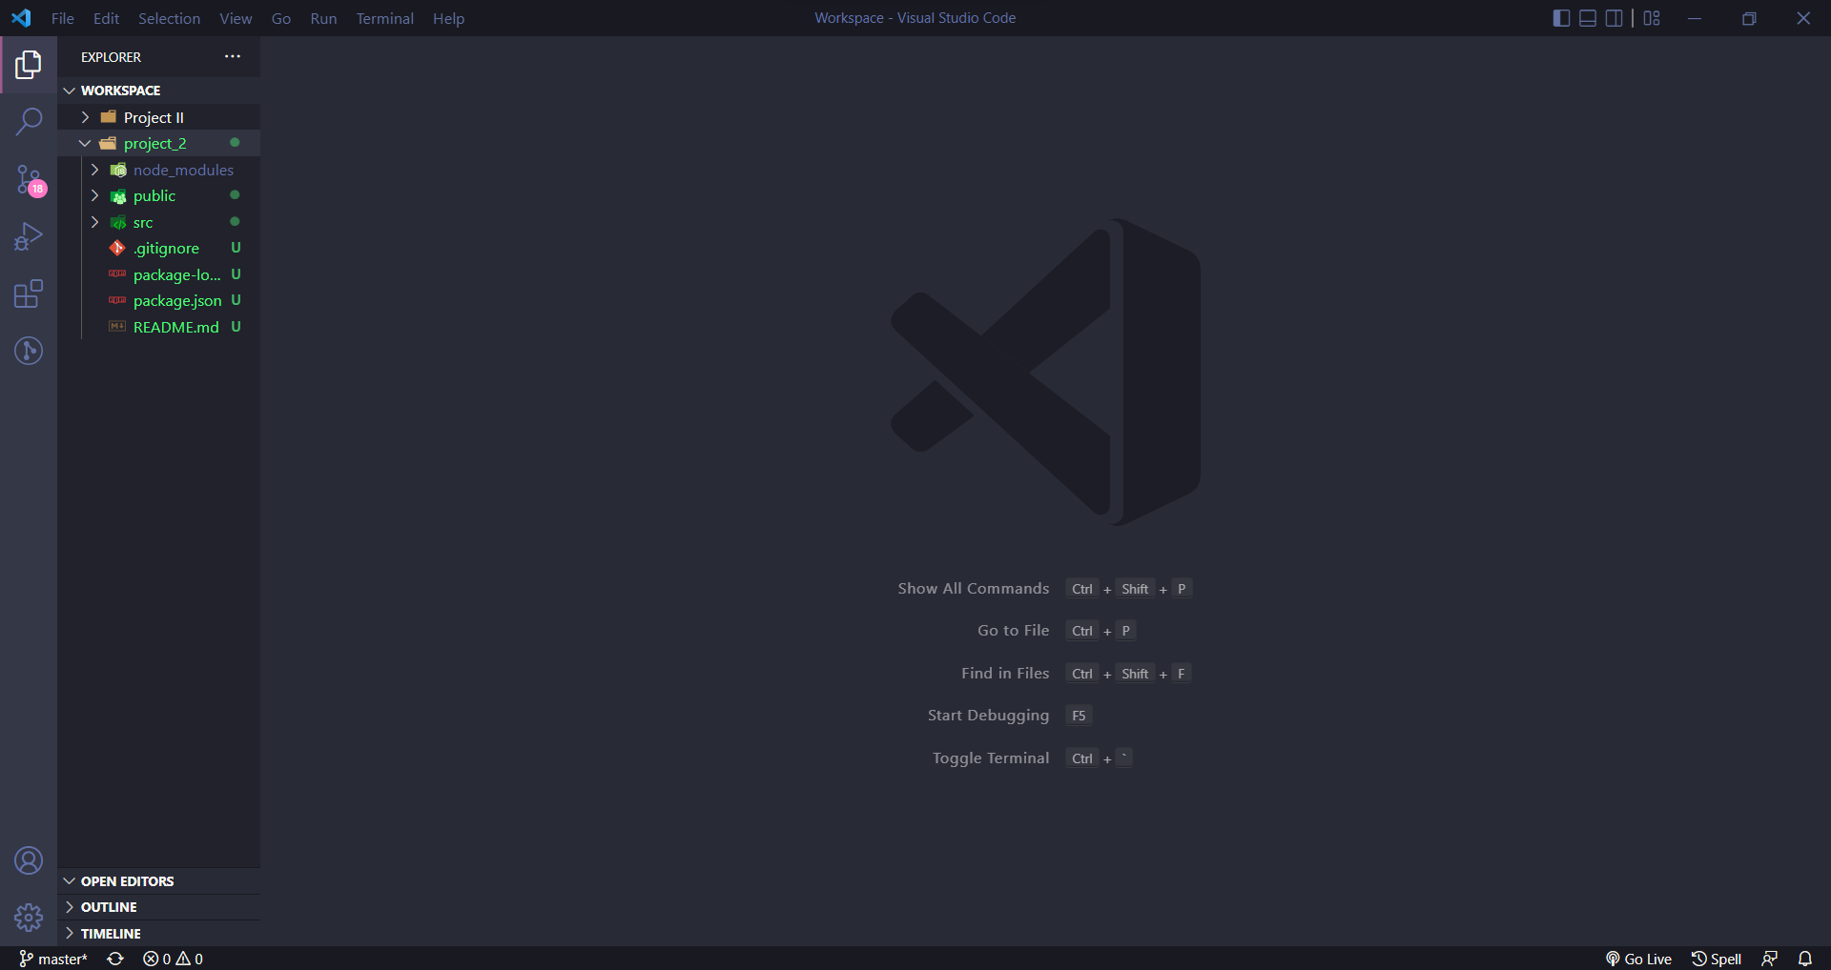The height and width of the screenshot is (970, 1831).
Task: Collapse the WORKSPACE section
Action: [x=158, y=91]
